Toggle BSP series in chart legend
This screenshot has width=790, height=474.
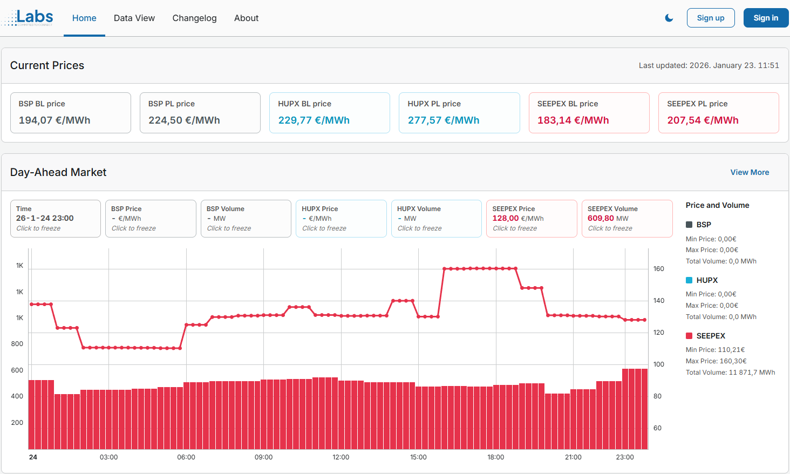tap(703, 225)
